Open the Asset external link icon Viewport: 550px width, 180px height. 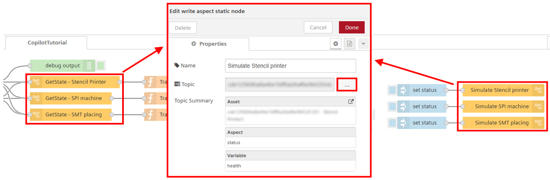pos(351,102)
